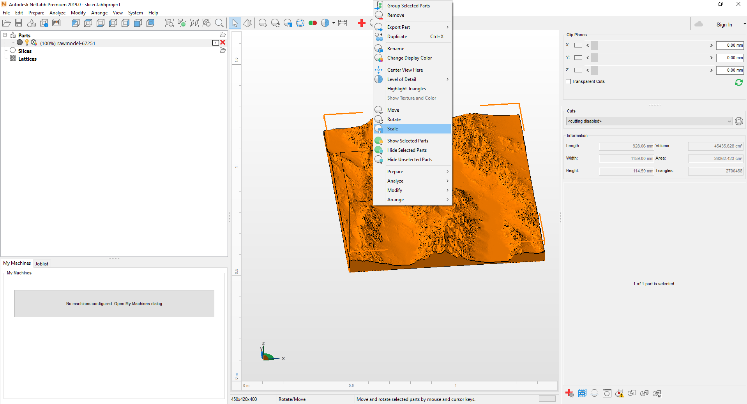Click the Y clip plane slider handle
Screen dimensions: 747x404
(594, 58)
